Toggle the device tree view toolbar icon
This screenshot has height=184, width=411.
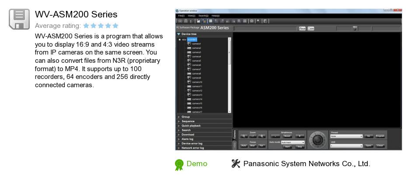point(204,21)
